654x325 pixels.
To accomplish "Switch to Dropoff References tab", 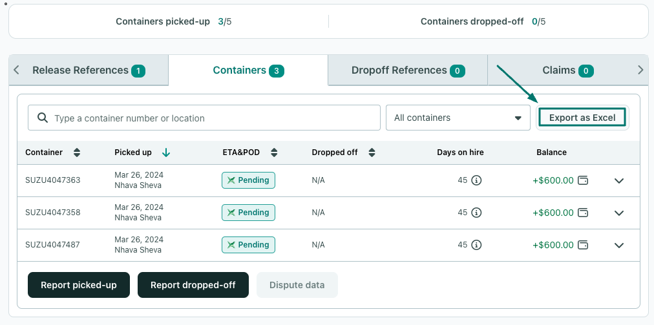I will coord(408,70).
